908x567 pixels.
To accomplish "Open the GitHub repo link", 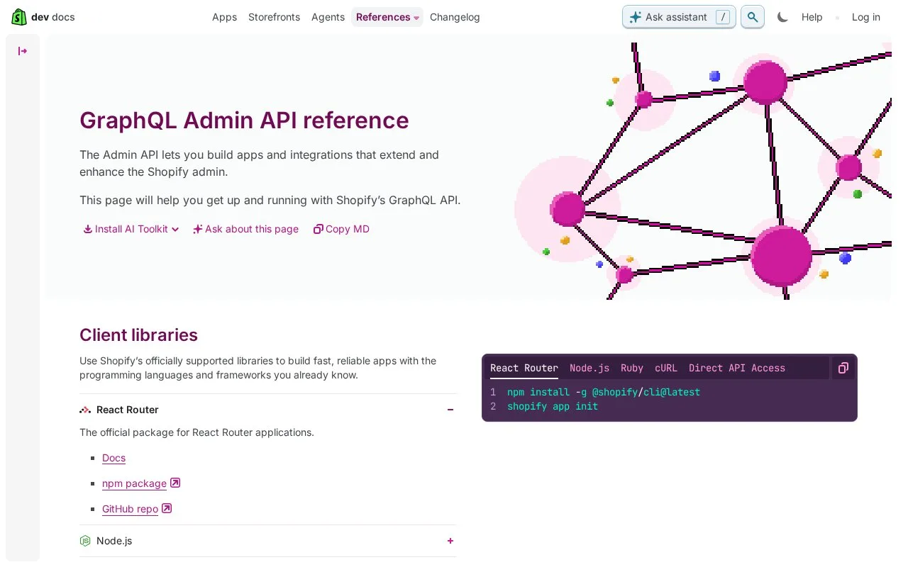I will pos(130,509).
